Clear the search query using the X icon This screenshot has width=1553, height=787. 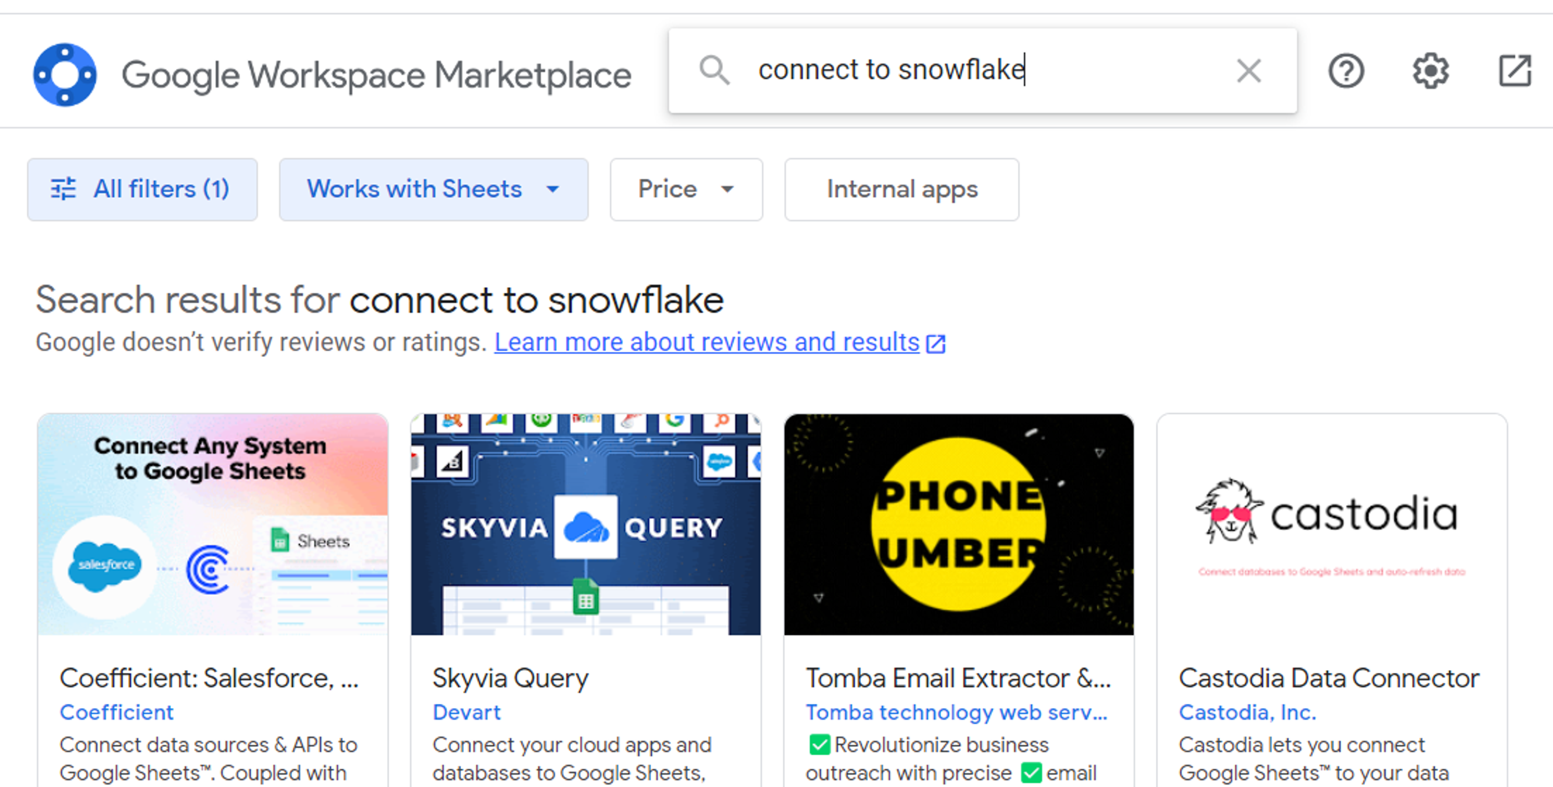(1249, 70)
